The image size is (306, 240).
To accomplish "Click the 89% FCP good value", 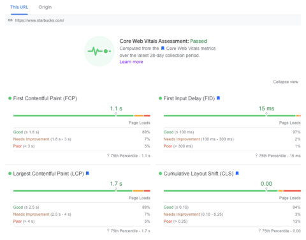I will click(x=146, y=132).
